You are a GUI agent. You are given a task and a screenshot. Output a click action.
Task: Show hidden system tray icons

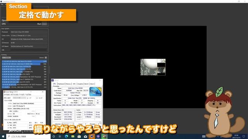(x=218, y=136)
